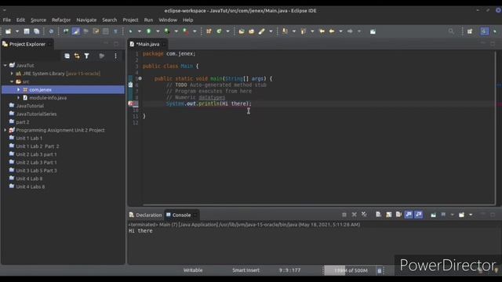Expand the JRE System Library node
Screen dimensions: 502x282
click(x=12, y=74)
